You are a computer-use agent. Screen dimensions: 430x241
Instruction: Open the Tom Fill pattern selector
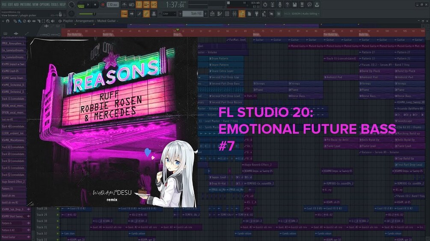(193, 14)
